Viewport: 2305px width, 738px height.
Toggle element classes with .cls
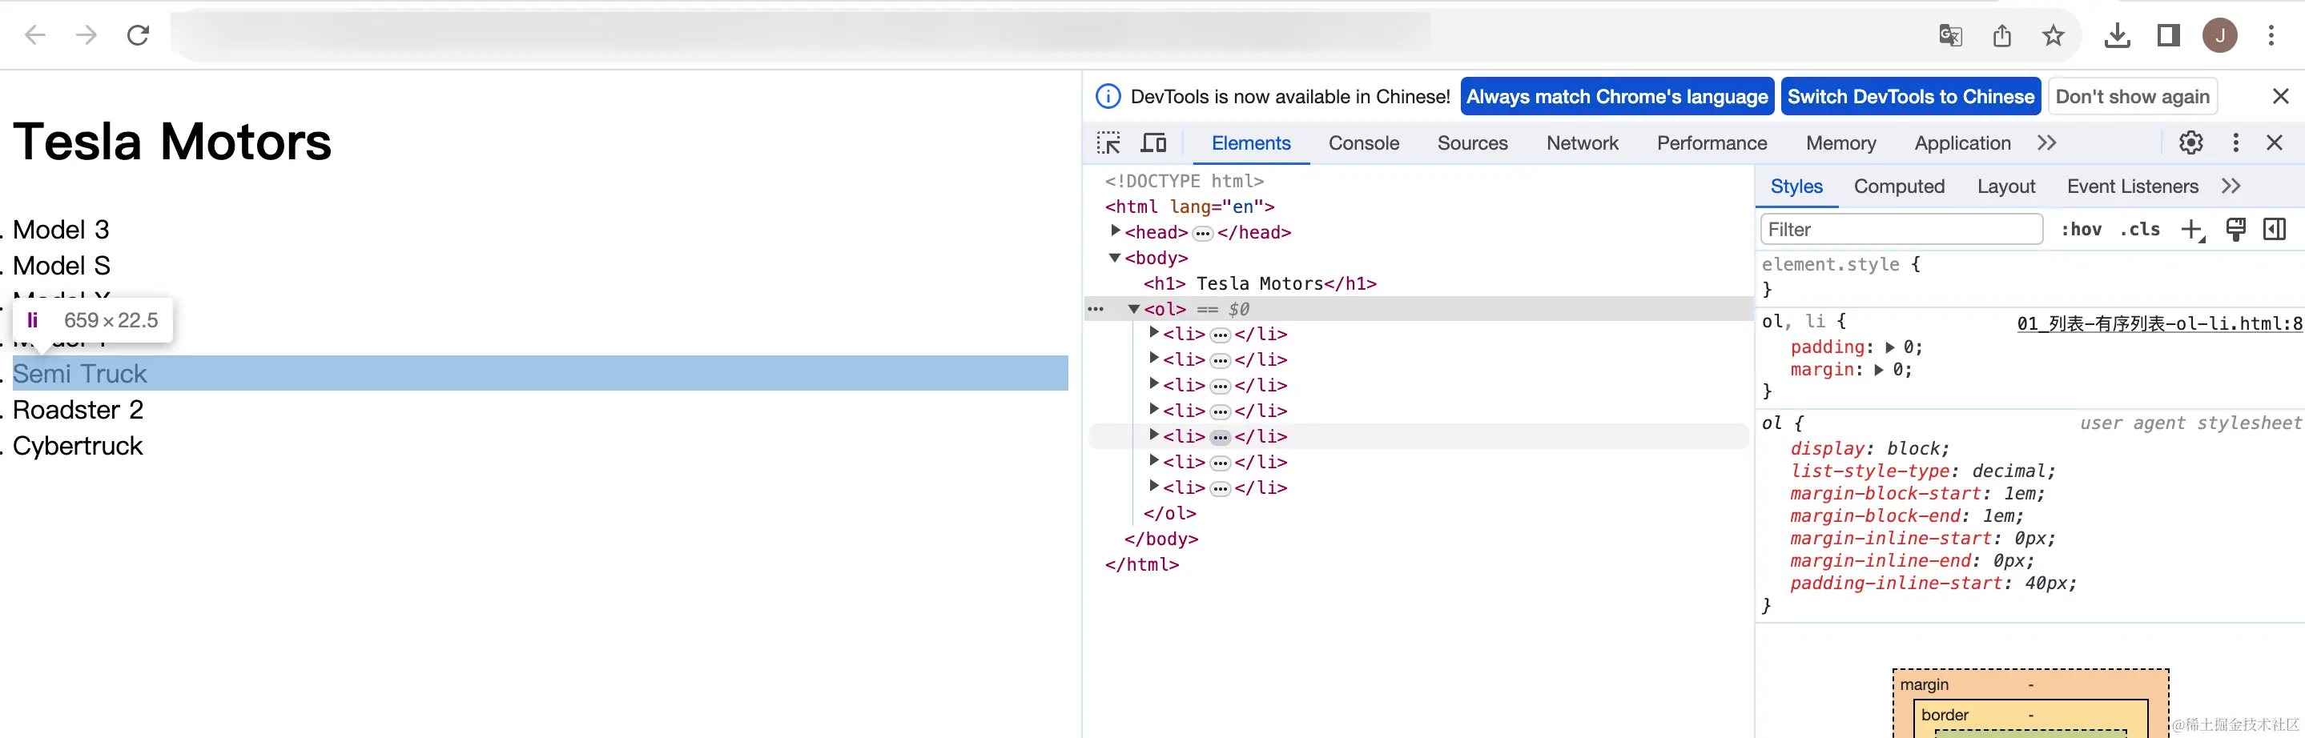tap(2139, 230)
